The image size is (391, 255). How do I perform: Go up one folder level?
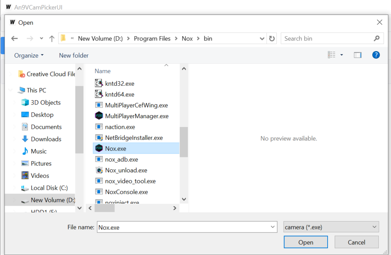(52, 38)
